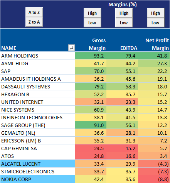Sort names with the Z to A button
170x183 pixels.
pos(34,22)
